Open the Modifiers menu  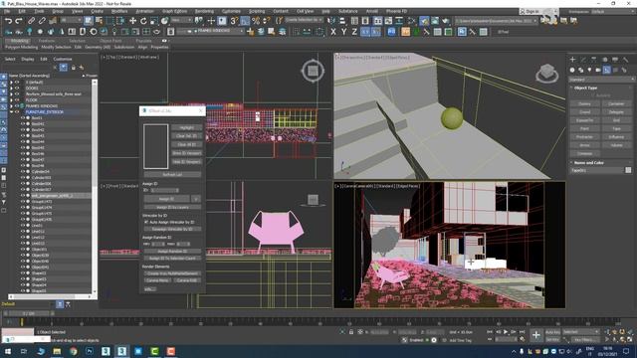[x=119, y=11]
